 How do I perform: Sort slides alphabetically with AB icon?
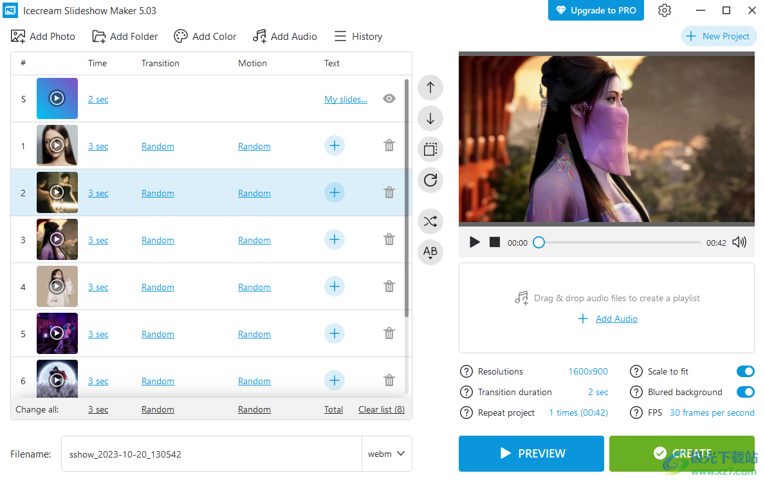430,252
